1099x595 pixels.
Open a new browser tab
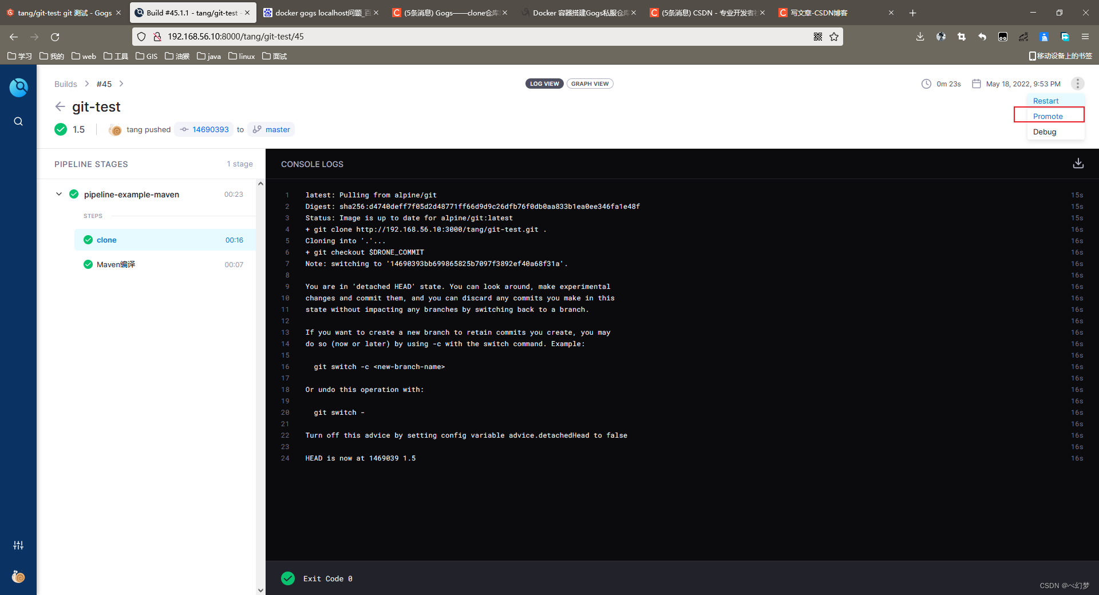point(912,13)
